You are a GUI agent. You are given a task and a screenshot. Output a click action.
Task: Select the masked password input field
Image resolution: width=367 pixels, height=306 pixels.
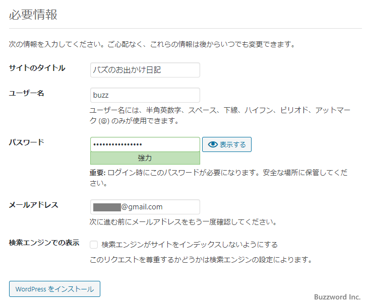145,144
